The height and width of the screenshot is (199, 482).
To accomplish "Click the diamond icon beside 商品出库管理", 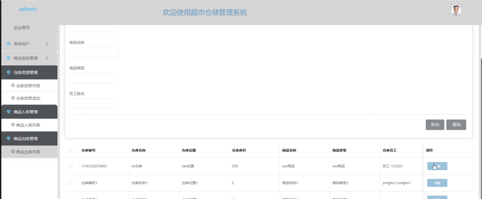I will point(9,139).
